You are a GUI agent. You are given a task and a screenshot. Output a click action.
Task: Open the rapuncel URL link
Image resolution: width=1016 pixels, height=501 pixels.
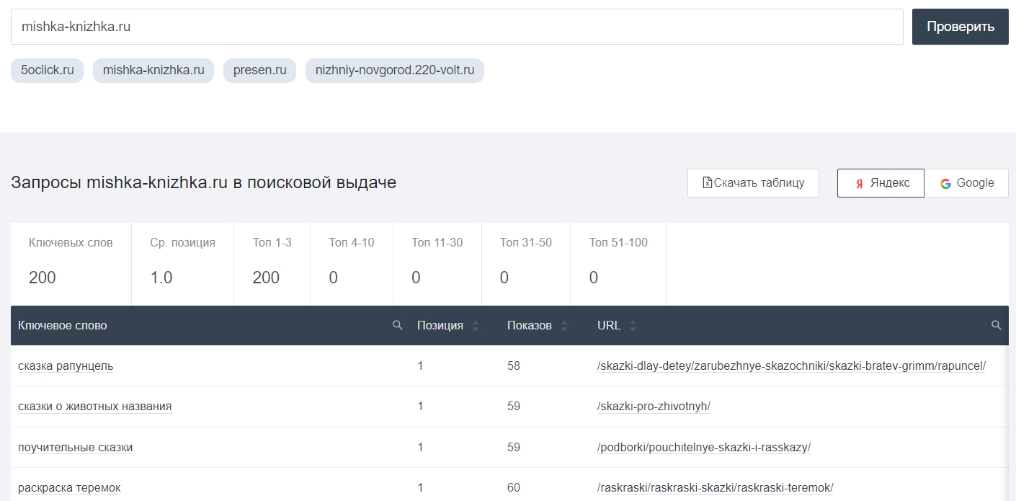click(x=791, y=365)
